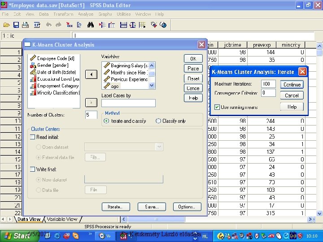Click the Save... button
Image resolution: width=323 pixels, height=242 pixels.
pos(152,207)
